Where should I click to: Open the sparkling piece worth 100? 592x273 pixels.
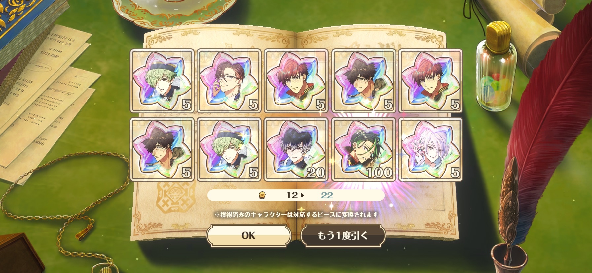pos(363,149)
